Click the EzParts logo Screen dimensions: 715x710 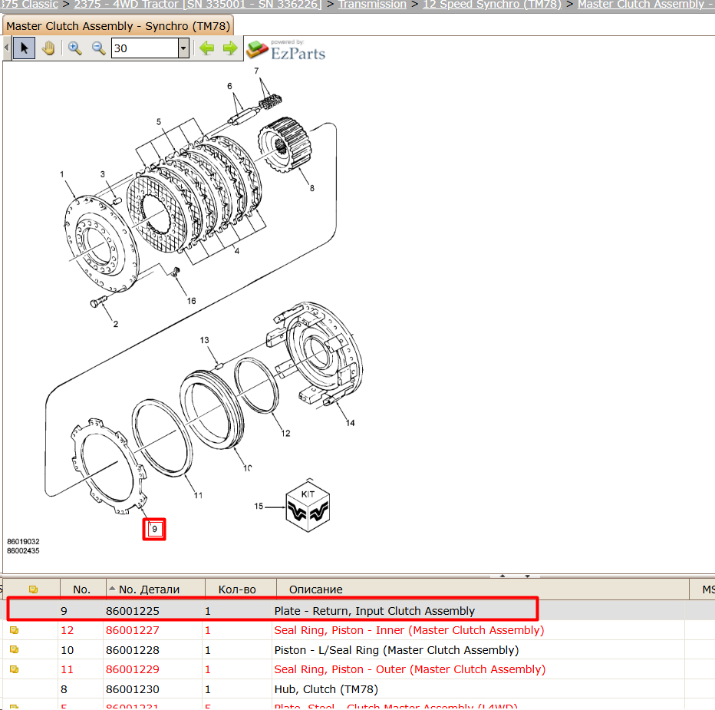pos(286,50)
